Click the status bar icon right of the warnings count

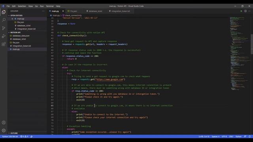32,136
